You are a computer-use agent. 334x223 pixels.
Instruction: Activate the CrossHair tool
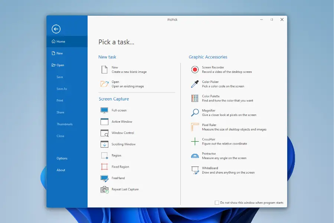click(x=195, y=142)
